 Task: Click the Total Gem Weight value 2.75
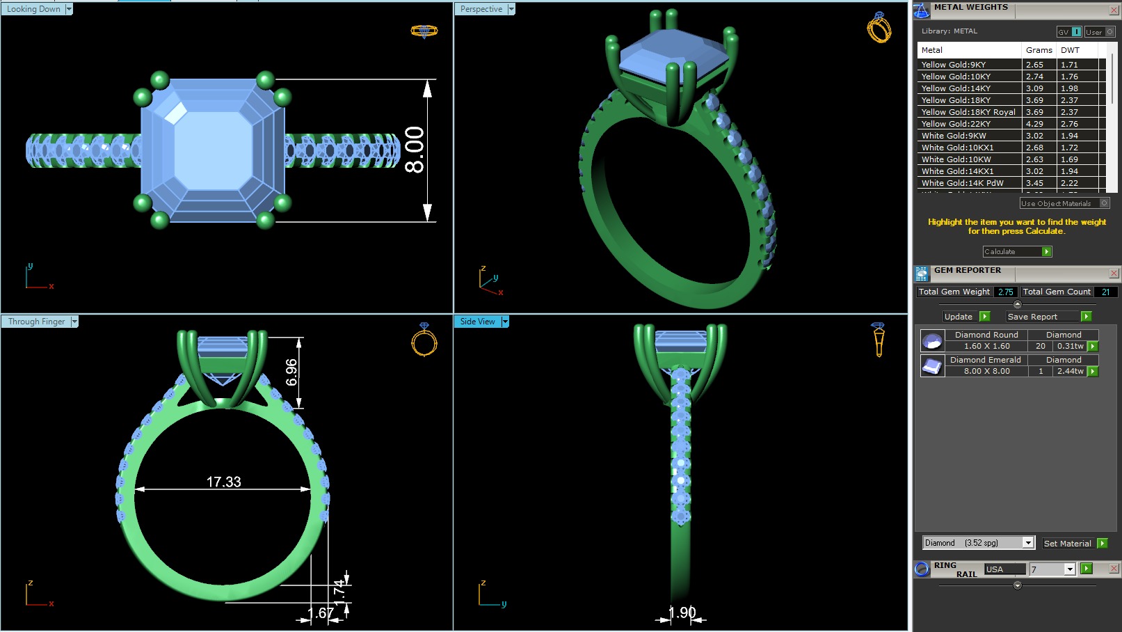1005,292
